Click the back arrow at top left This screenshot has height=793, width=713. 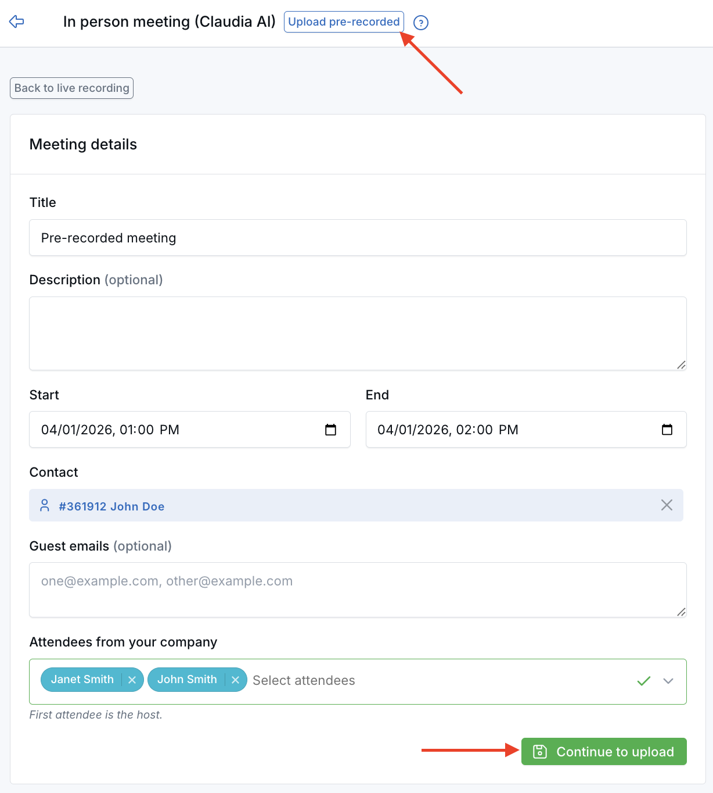(16, 22)
